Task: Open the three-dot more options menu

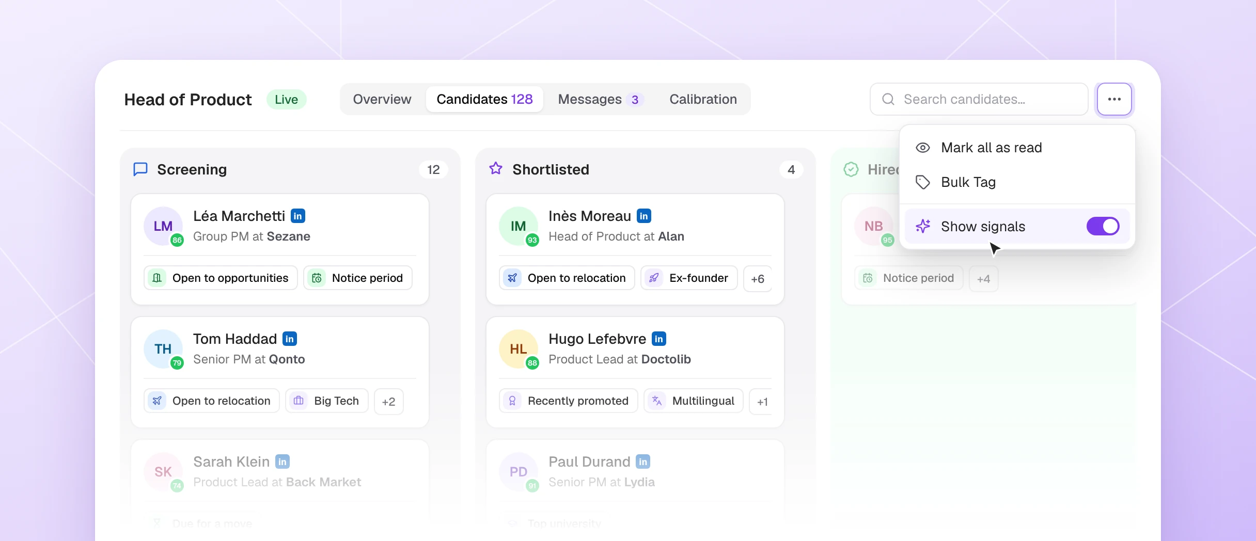Action: pyautogui.click(x=1114, y=99)
